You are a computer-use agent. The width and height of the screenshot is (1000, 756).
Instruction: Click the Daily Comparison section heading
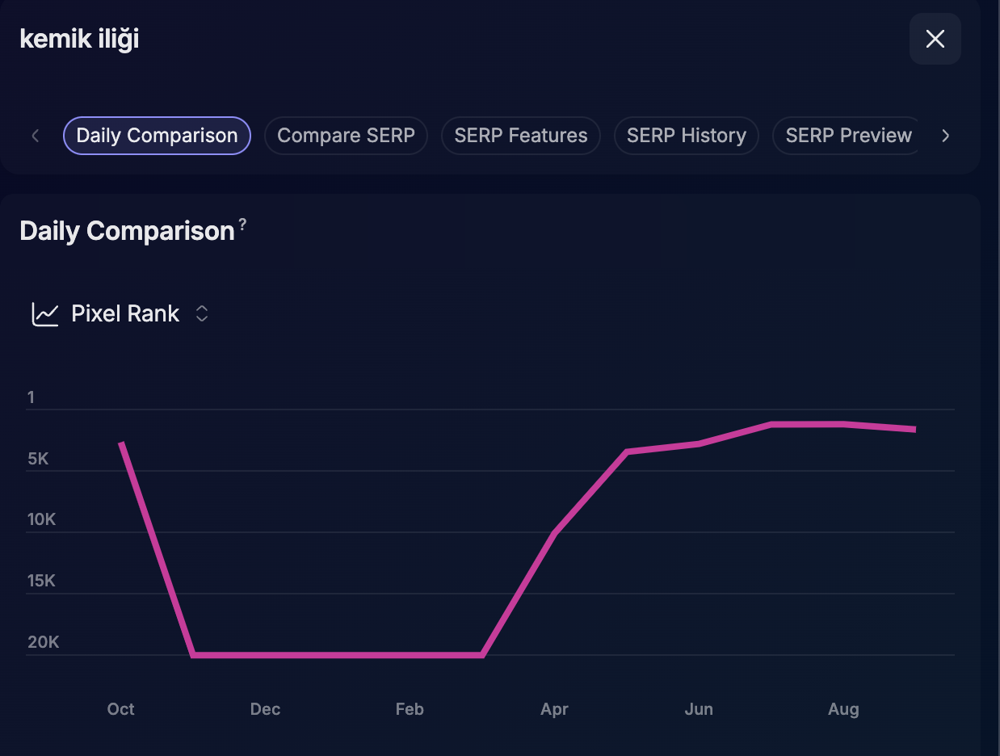tap(127, 231)
